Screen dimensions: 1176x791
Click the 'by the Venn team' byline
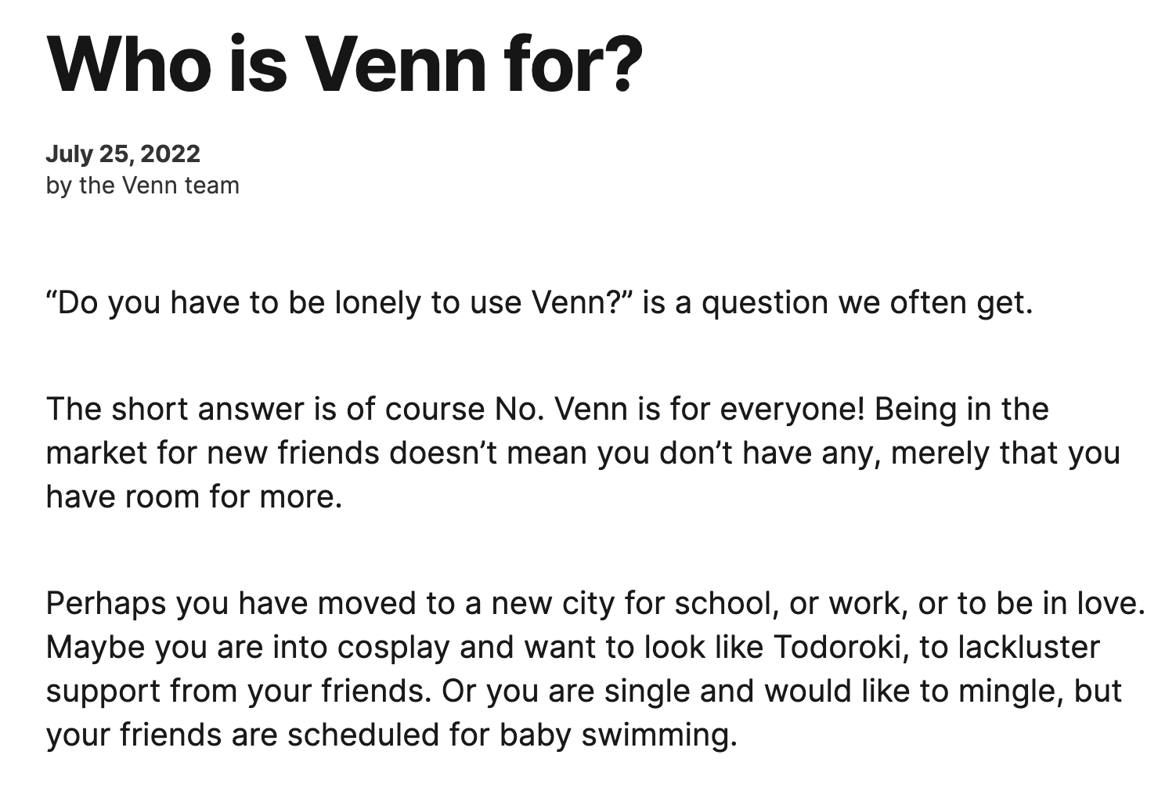click(142, 186)
